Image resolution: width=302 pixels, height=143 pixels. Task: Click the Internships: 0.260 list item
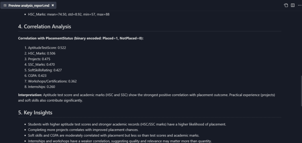click(x=41, y=87)
